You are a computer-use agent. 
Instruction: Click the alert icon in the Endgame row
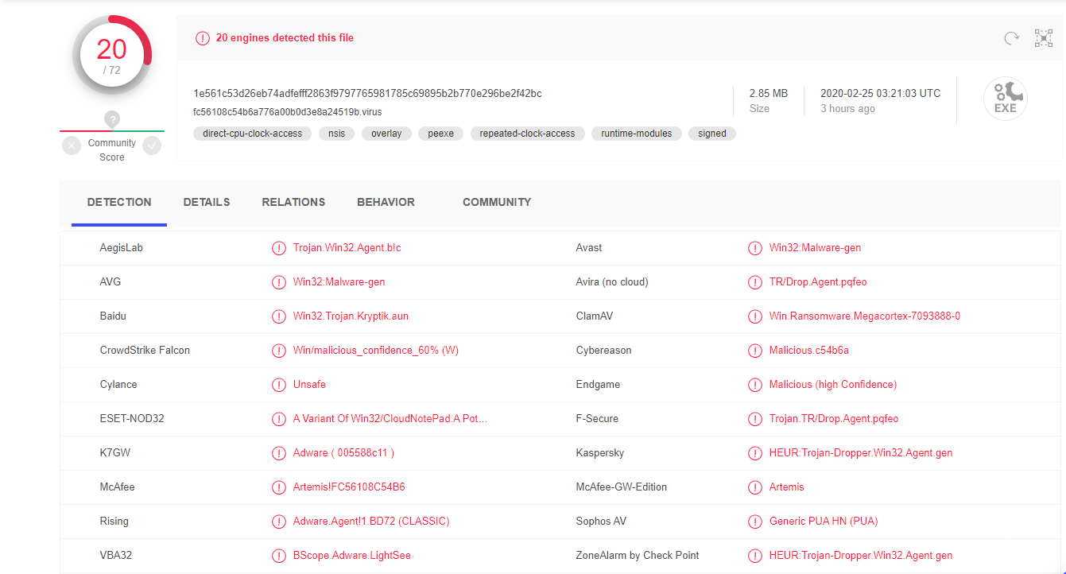point(755,385)
